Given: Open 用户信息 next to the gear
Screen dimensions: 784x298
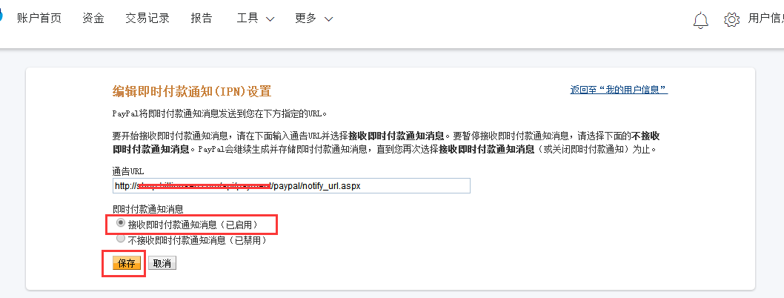Looking at the screenshot, I should tap(765, 19).
